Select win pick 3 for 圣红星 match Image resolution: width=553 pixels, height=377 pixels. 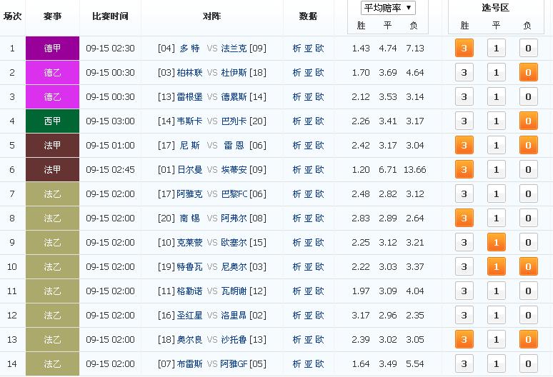464,316
